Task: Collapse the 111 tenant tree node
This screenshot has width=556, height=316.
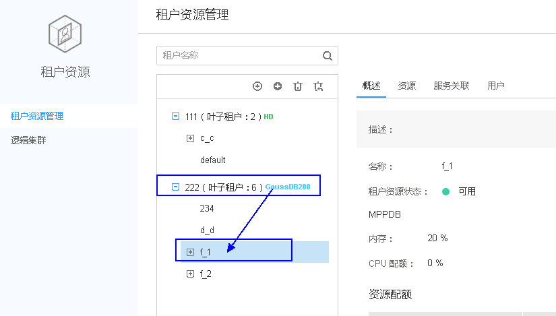Action: pyautogui.click(x=175, y=117)
